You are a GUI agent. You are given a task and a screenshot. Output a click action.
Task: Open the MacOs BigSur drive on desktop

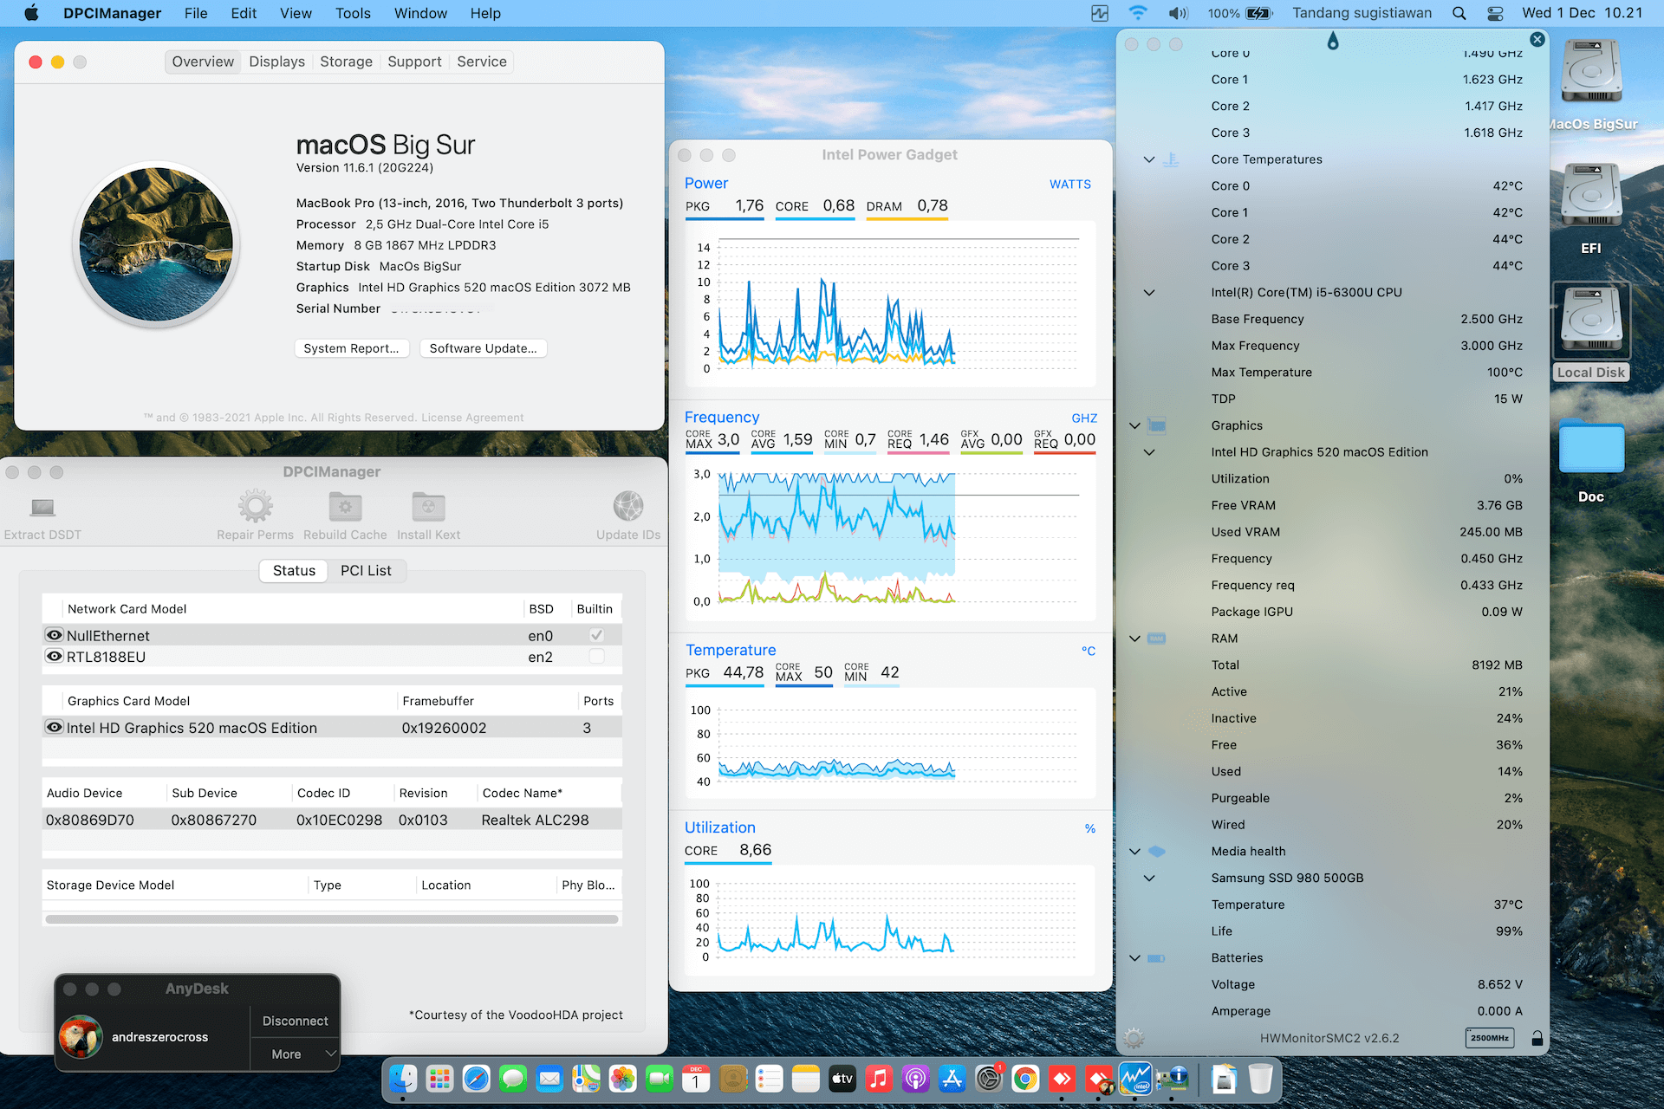(1591, 73)
